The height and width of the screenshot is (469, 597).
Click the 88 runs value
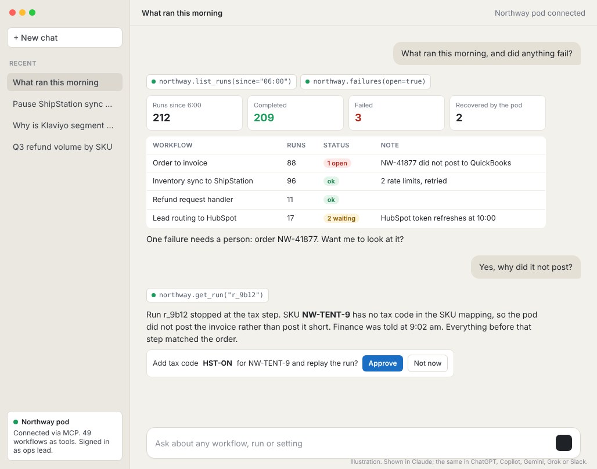[292, 163]
